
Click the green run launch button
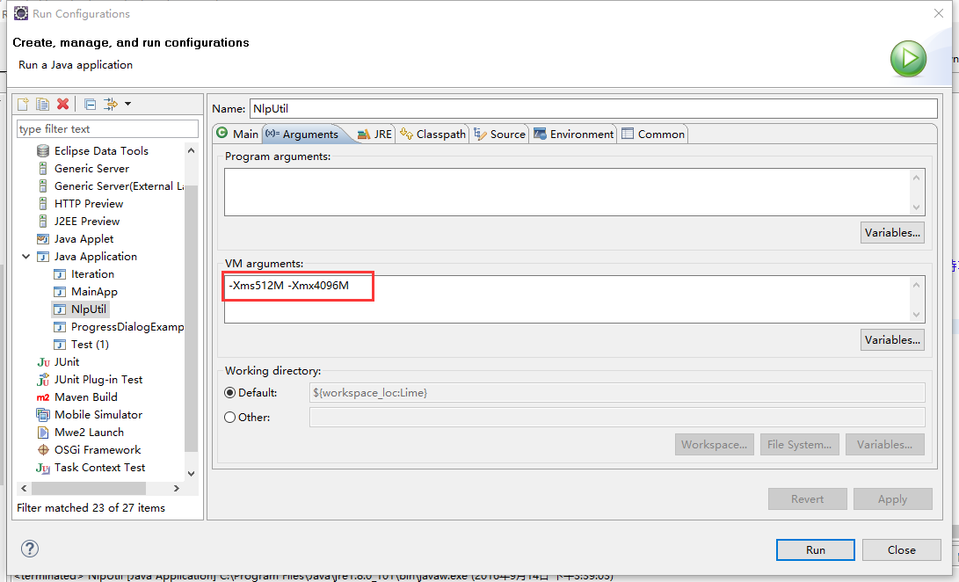pyautogui.click(x=908, y=58)
